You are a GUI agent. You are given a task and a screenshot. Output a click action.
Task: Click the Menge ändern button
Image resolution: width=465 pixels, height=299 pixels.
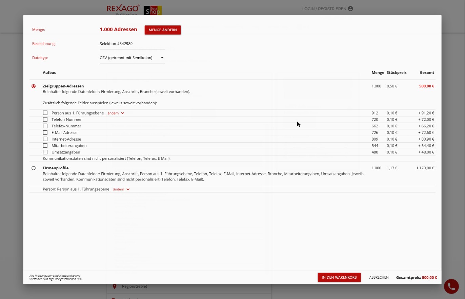163,30
